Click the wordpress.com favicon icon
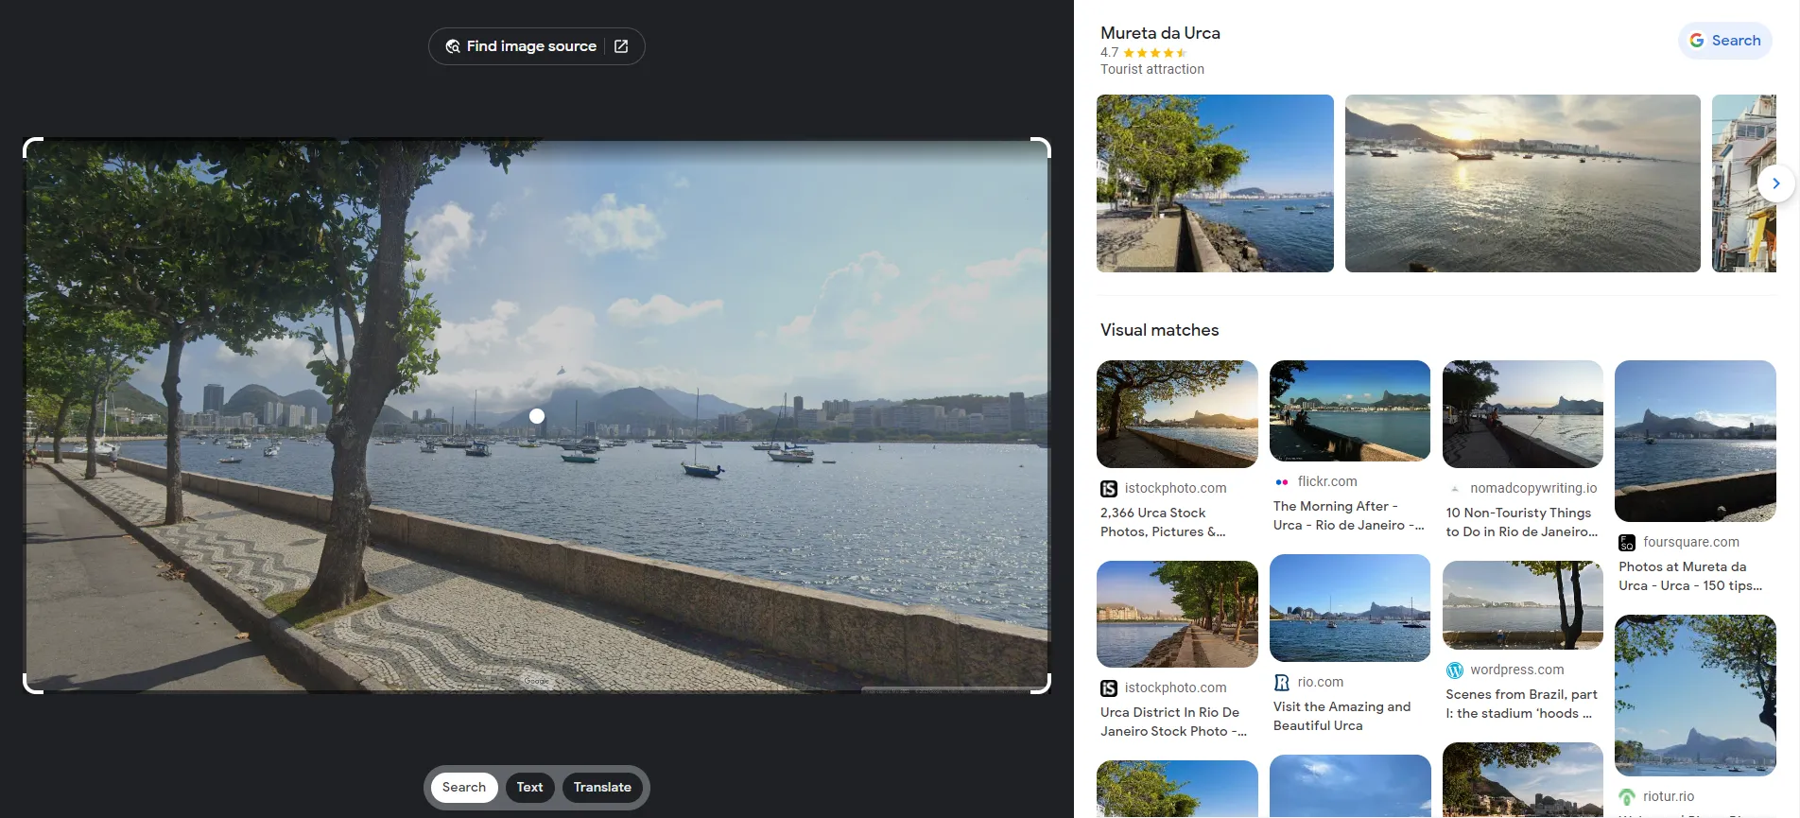Image resolution: width=1800 pixels, height=818 pixels. 1455,670
